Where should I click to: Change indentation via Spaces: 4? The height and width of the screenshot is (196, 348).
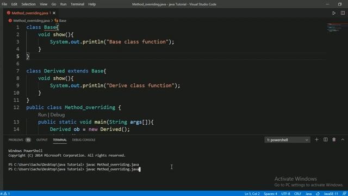pos(271,194)
